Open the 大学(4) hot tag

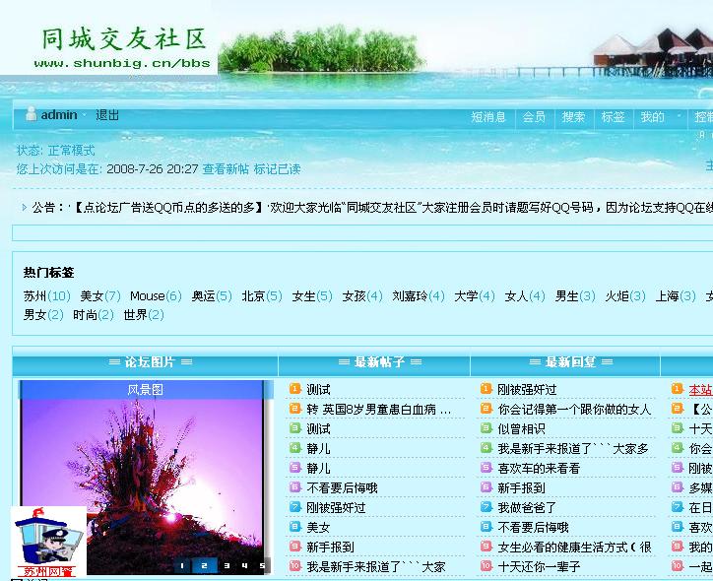[475, 296]
